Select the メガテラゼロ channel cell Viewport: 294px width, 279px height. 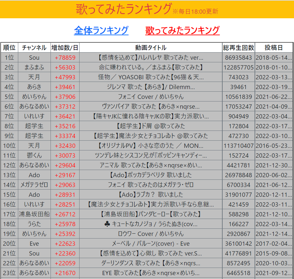[x=34, y=185]
